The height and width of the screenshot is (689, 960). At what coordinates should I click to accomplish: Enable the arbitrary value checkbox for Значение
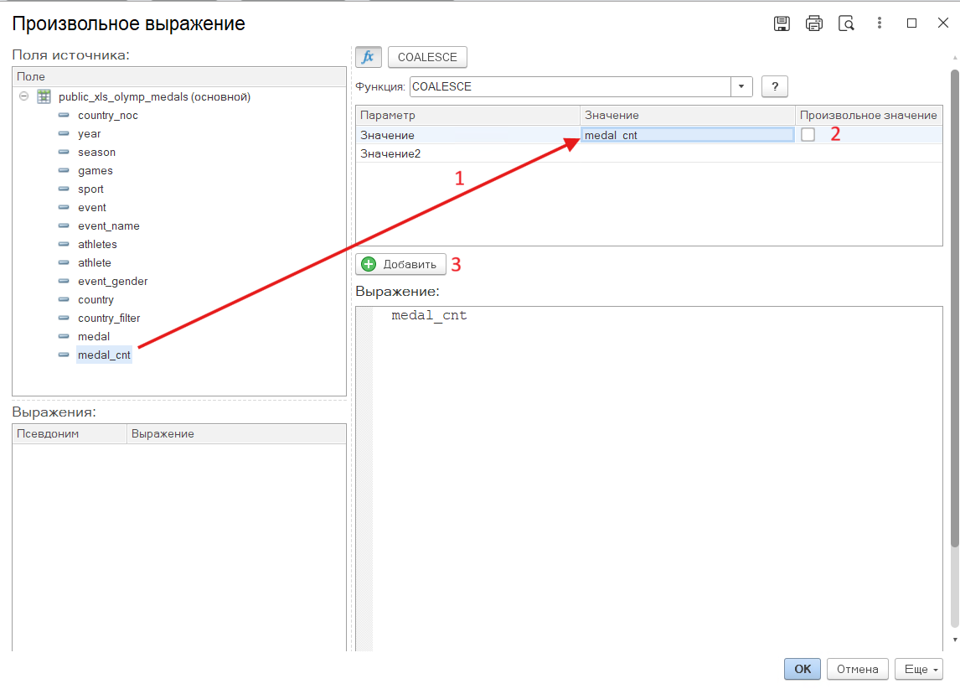808,135
